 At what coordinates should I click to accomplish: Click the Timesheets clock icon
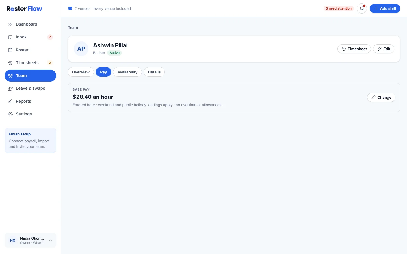pyautogui.click(x=10, y=63)
